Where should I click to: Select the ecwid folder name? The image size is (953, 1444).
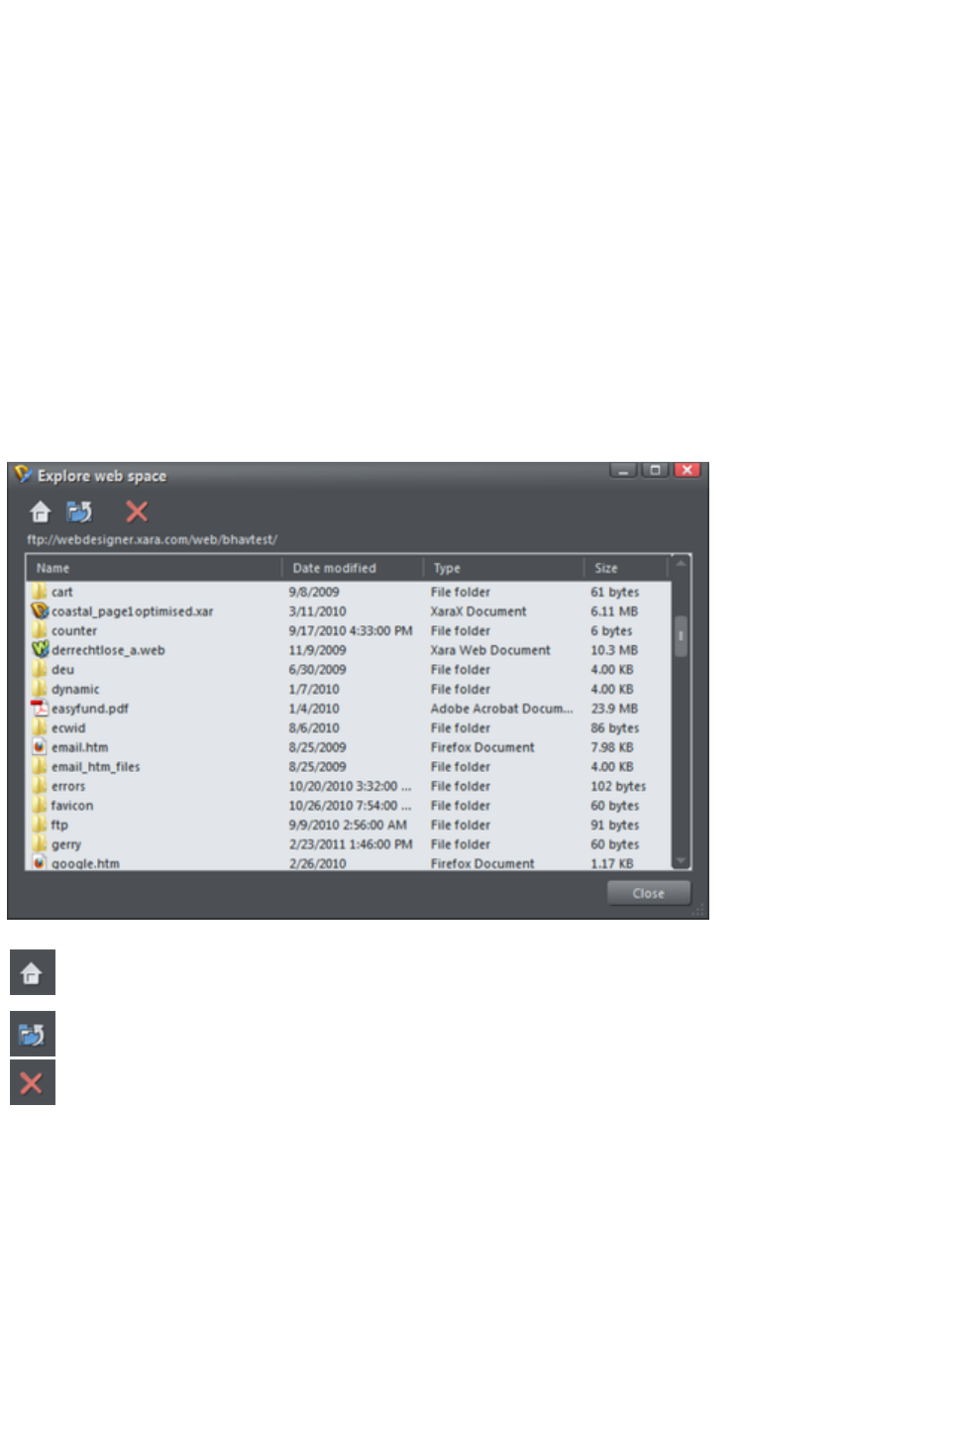tap(68, 727)
